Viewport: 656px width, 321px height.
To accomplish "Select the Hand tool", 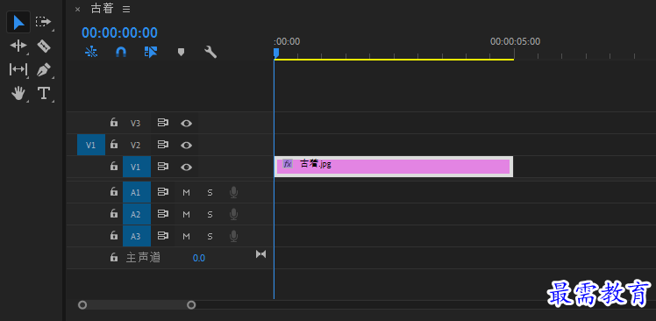I will [18, 93].
